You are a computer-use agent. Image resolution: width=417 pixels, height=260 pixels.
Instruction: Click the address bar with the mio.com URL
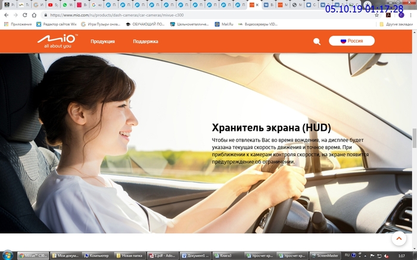click(179, 15)
